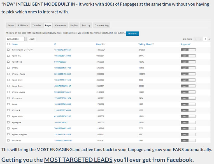
Task: Open page ID 231094733618379 link
Action: (x=62, y=135)
